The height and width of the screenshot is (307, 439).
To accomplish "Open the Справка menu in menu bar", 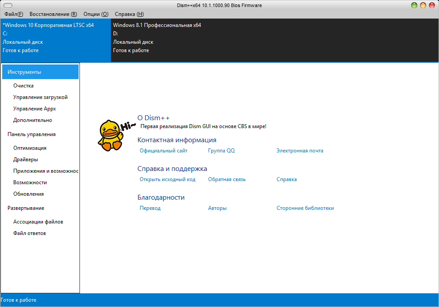I will pyautogui.click(x=129, y=14).
